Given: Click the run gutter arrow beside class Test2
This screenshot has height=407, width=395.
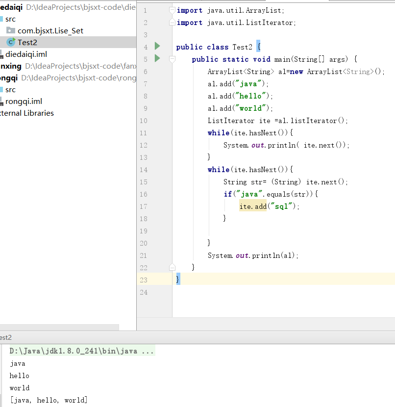Looking at the screenshot, I should point(157,46).
